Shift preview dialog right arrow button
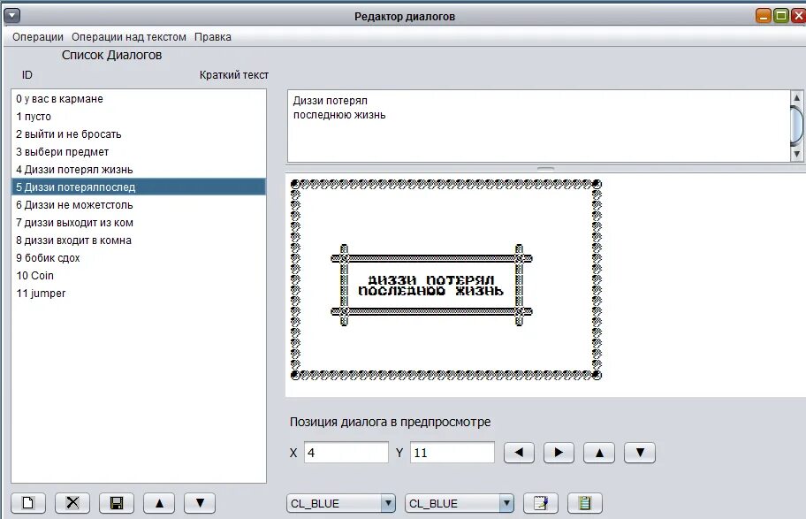 [559, 453]
